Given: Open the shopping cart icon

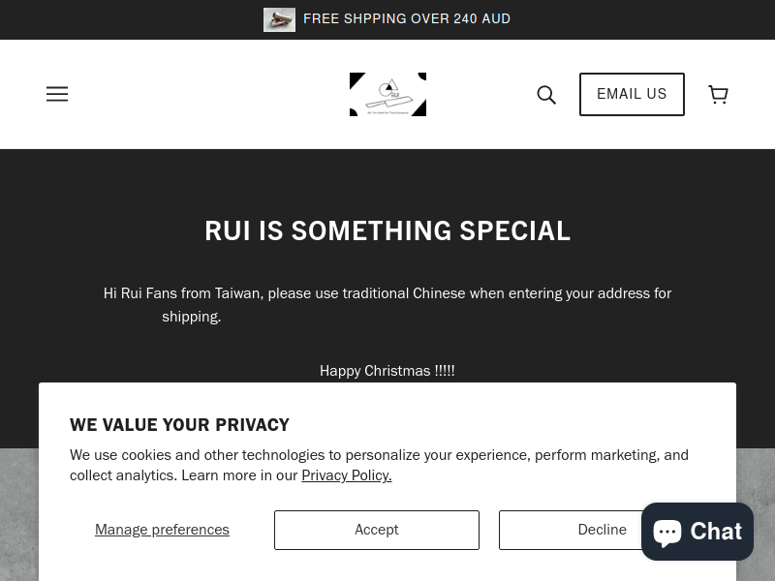Looking at the screenshot, I should coord(718,94).
